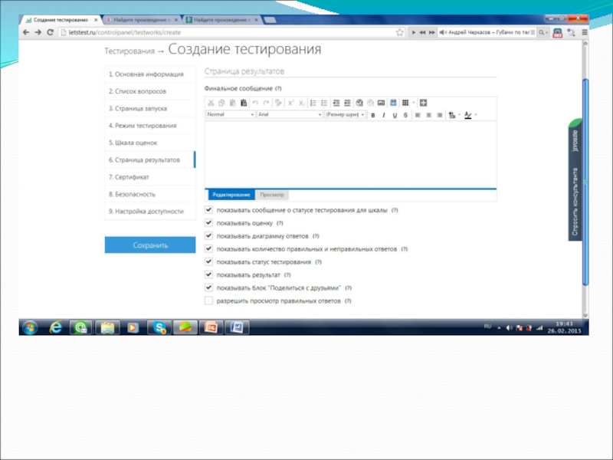The width and height of the screenshot is (613, 460).
Task: Click the Redo arrow in editor toolbar
Action: click(266, 103)
